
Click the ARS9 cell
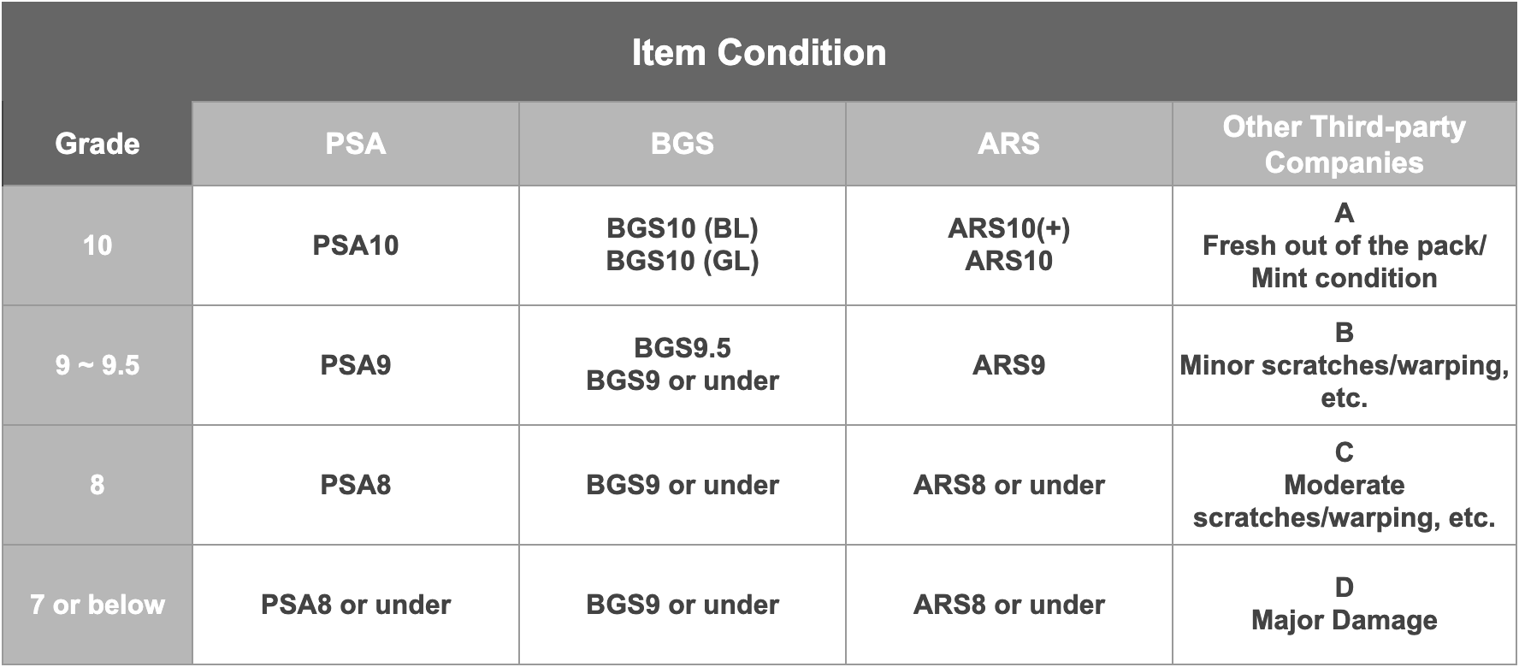pyautogui.click(x=1008, y=365)
